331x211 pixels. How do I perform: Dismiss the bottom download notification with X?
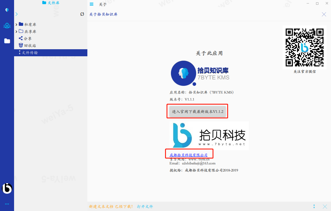325,207
